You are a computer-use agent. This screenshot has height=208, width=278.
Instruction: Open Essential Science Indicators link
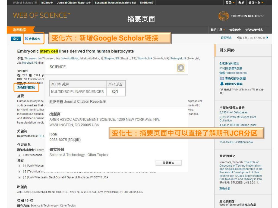click(x=115, y=3)
